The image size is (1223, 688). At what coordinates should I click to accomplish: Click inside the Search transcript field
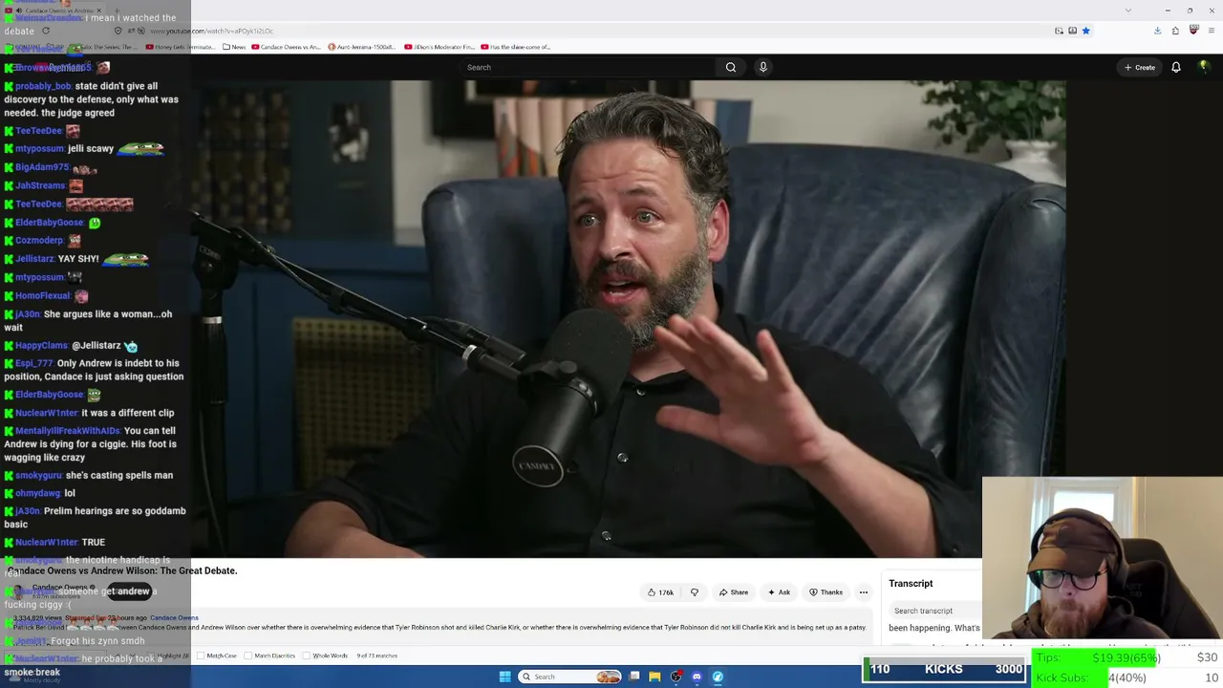[936, 611]
